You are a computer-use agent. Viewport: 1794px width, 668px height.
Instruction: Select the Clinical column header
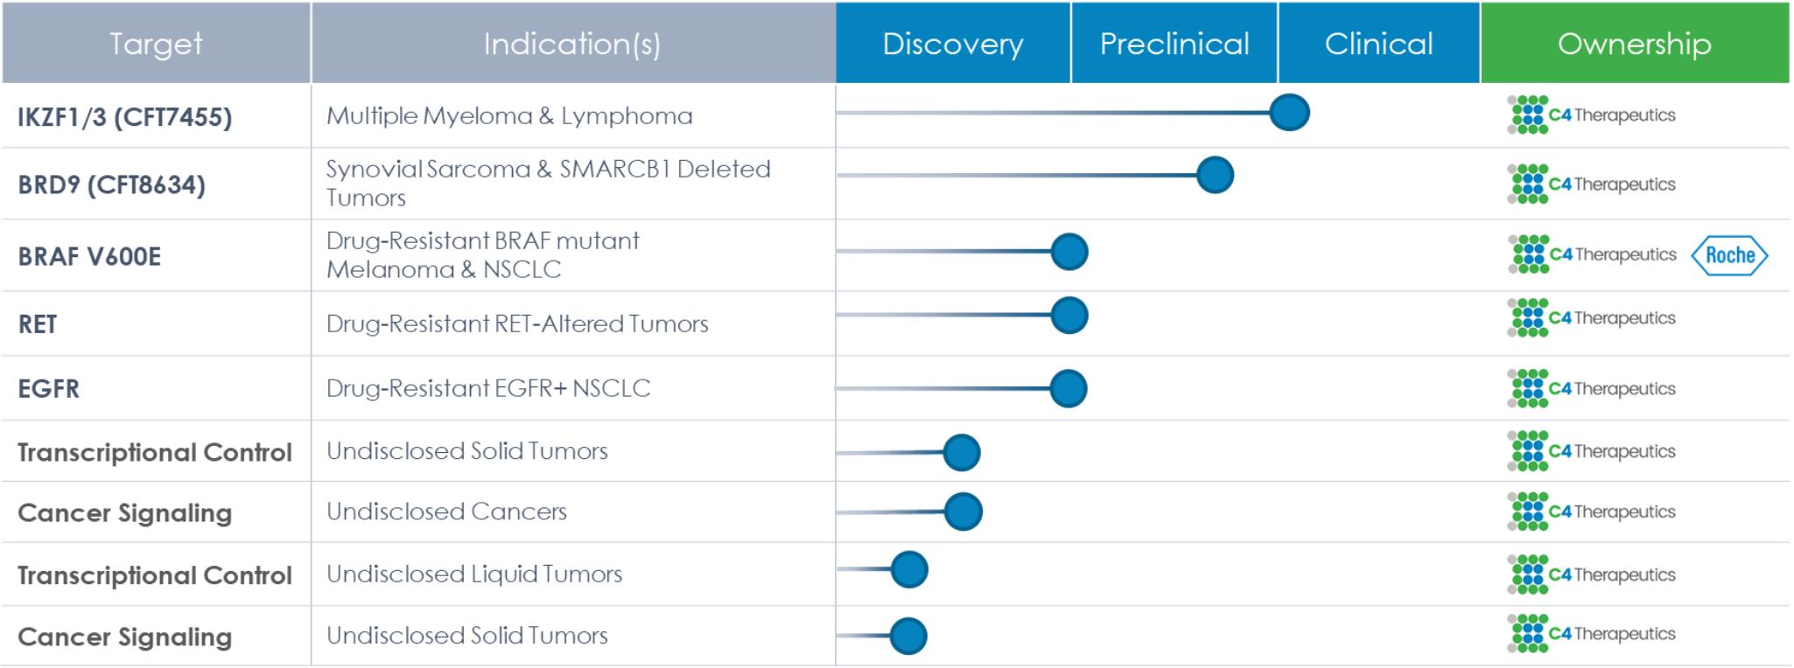click(1378, 44)
